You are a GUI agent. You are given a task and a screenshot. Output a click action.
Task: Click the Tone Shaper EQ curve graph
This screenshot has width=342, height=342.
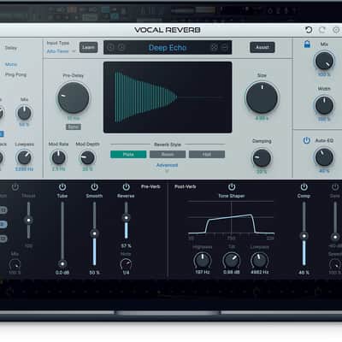coord(231,218)
